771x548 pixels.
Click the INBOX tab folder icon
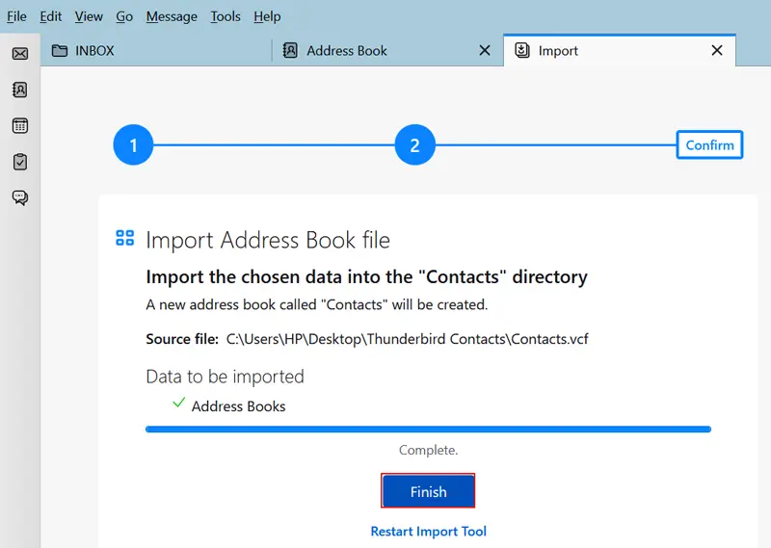click(x=60, y=50)
